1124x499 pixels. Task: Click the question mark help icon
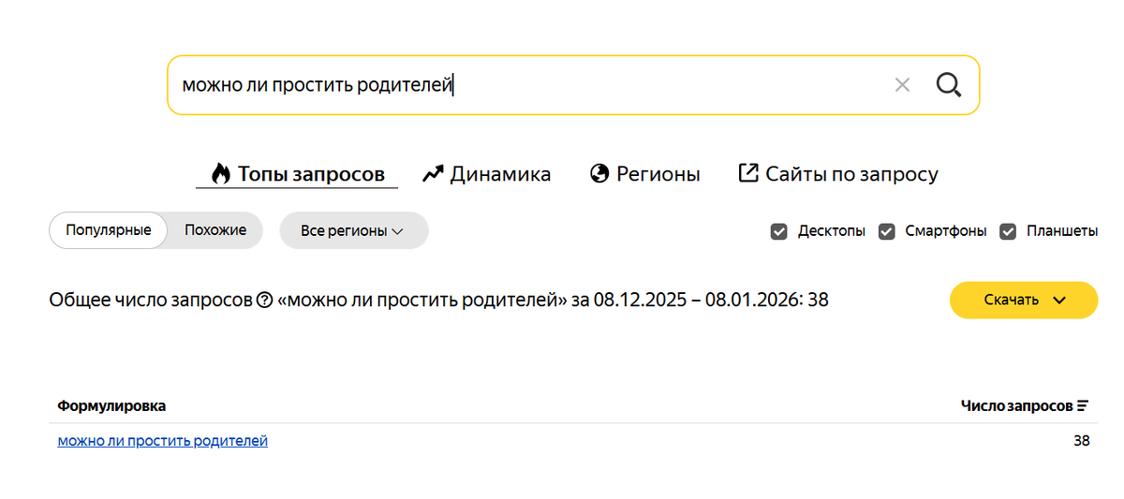(264, 301)
